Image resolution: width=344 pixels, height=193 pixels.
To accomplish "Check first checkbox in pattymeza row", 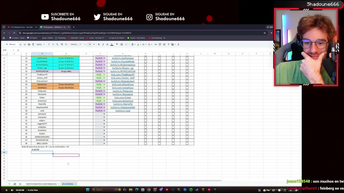I will click(x=145, y=58).
